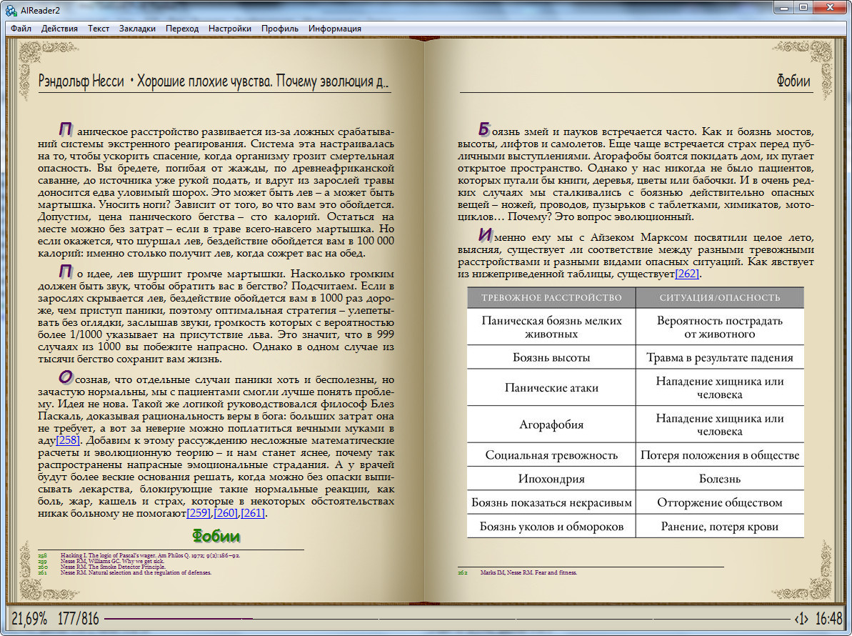Follow footnote link [259]
The image size is (852, 636).
pyautogui.click(x=199, y=513)
